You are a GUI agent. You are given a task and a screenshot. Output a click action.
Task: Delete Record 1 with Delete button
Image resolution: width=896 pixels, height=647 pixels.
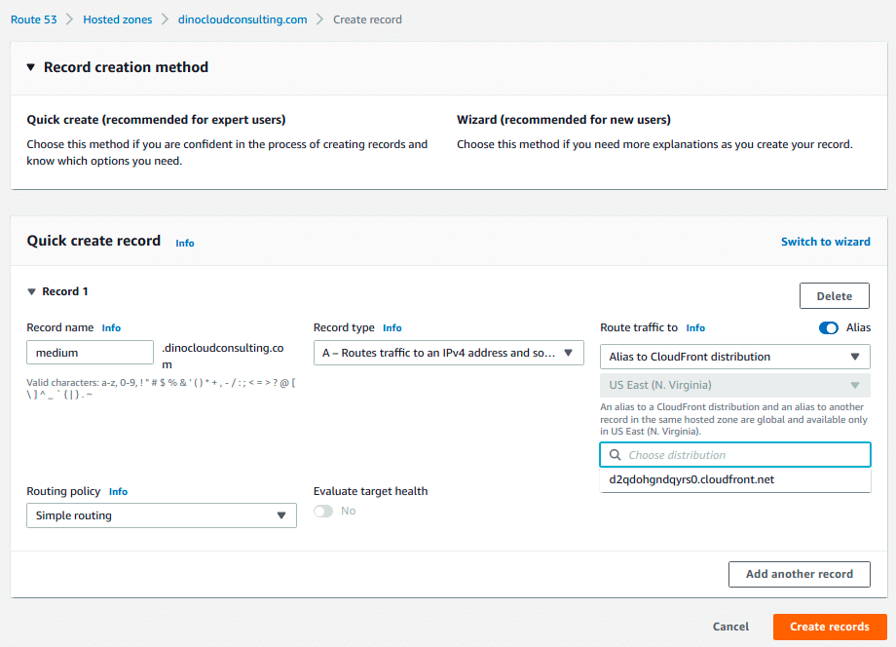[834, 296]
